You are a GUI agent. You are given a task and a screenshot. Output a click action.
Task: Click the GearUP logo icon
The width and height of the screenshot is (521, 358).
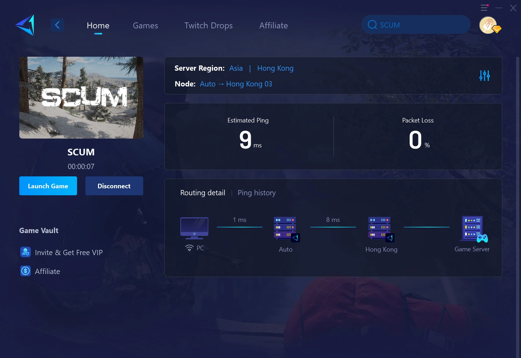(x=25, y=25)
